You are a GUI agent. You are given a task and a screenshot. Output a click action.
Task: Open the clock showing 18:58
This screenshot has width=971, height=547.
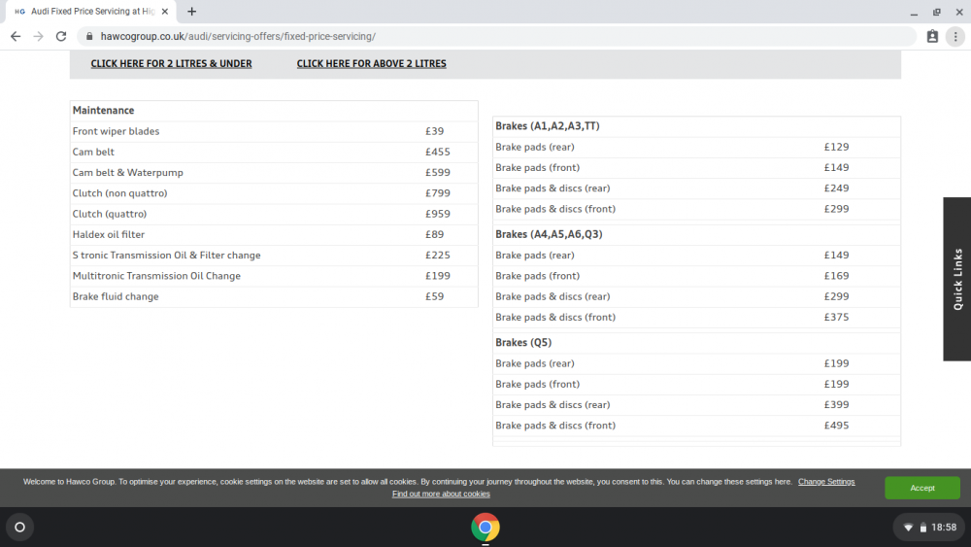944,528
